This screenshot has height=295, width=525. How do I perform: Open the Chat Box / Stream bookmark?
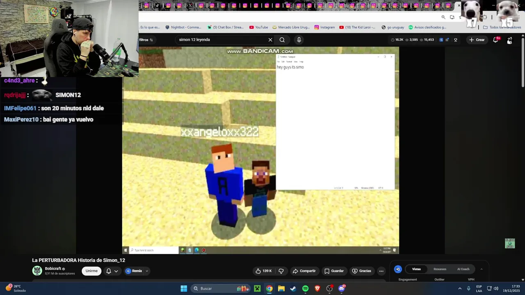[x=225, y=27]
